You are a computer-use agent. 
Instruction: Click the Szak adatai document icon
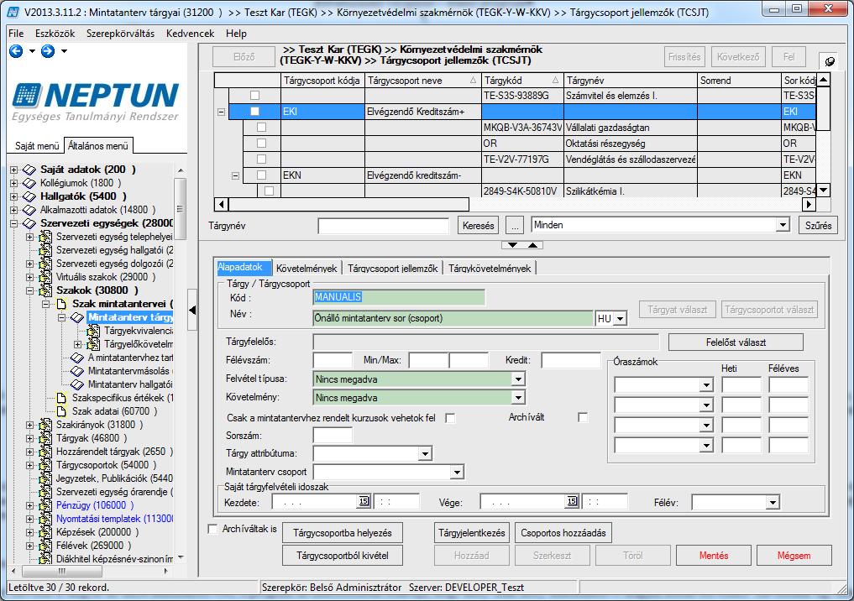(x=61, y=411)
